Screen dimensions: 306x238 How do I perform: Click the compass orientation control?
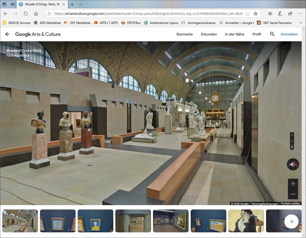click(x=293, y=164)
